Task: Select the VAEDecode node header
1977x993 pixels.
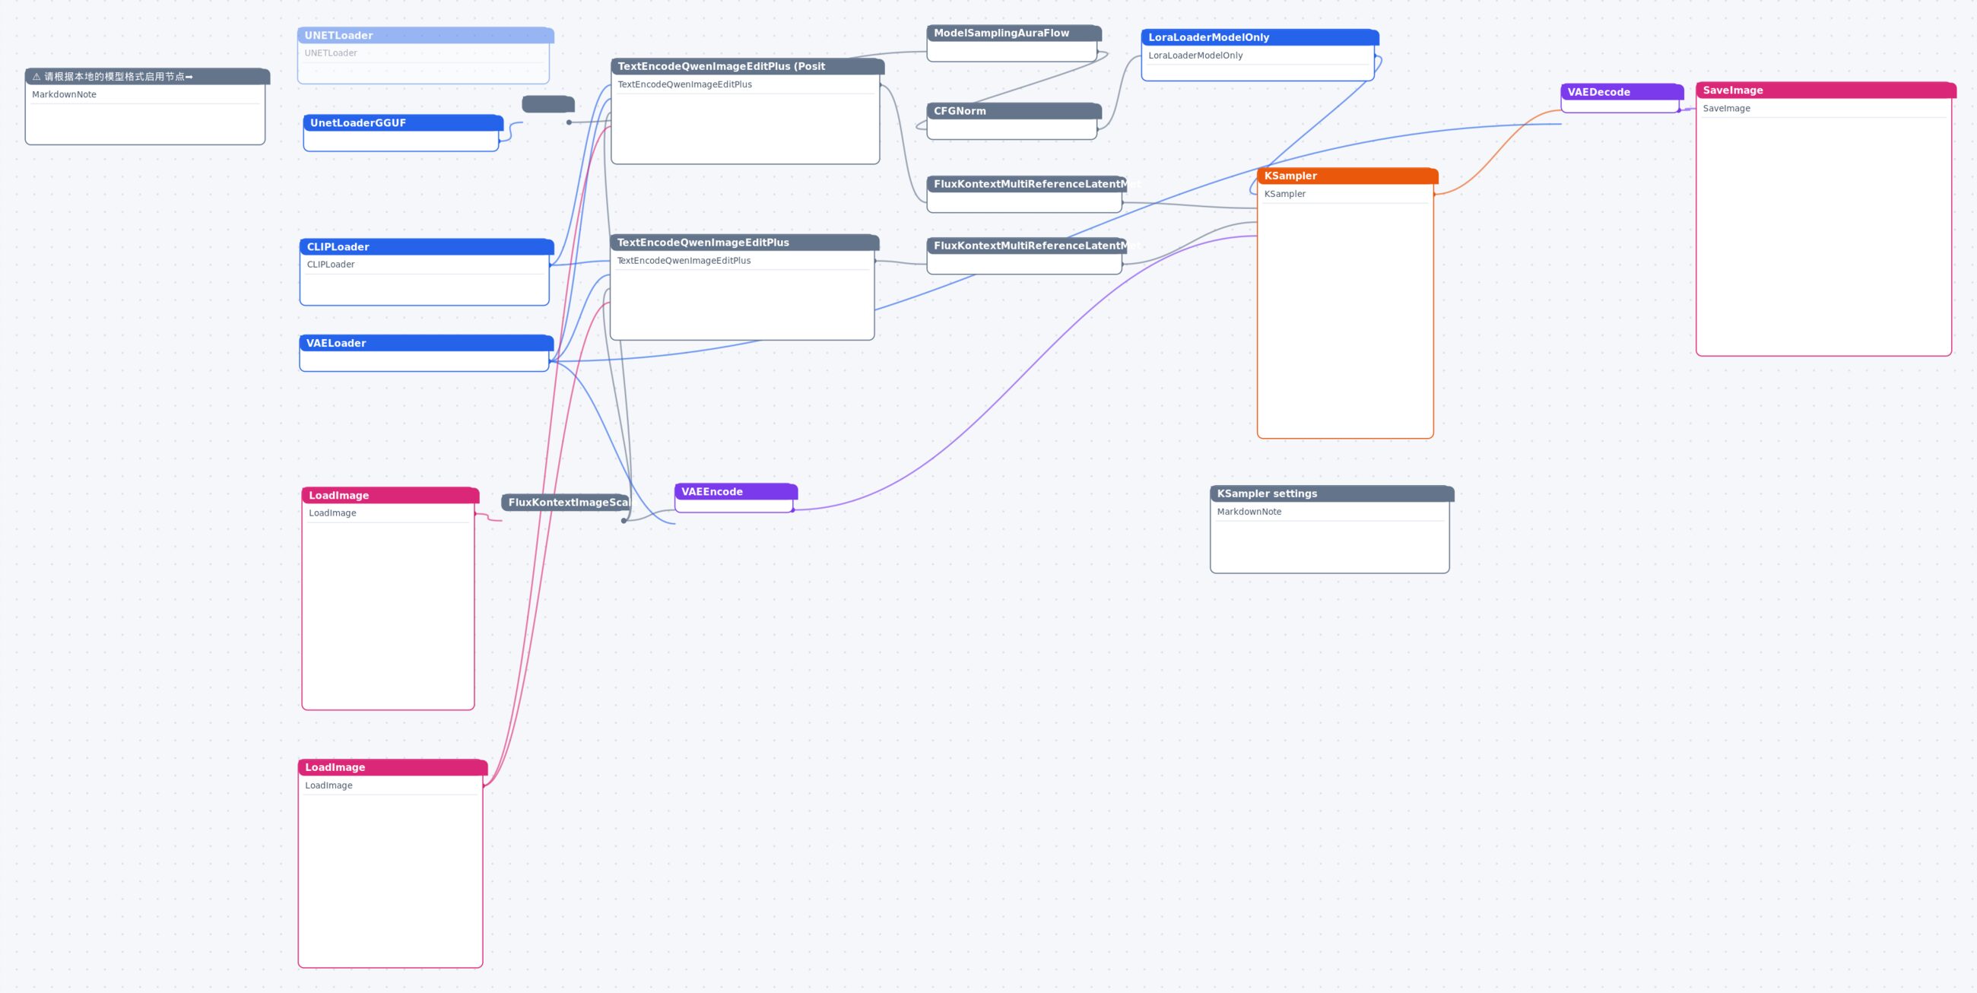Action: (1622, 92)
